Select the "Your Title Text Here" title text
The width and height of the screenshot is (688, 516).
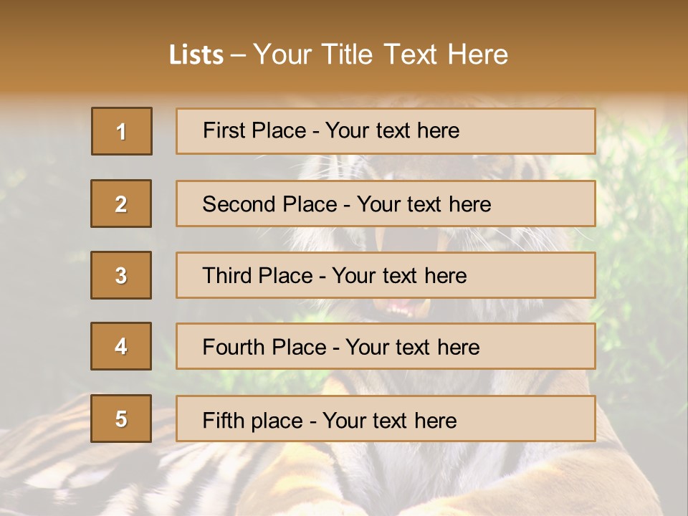pyautogui.click(x=381, y=54)
